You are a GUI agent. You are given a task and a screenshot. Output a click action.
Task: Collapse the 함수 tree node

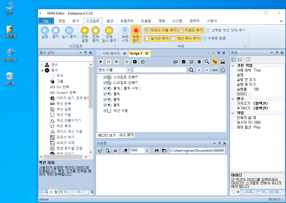(42, 70)
